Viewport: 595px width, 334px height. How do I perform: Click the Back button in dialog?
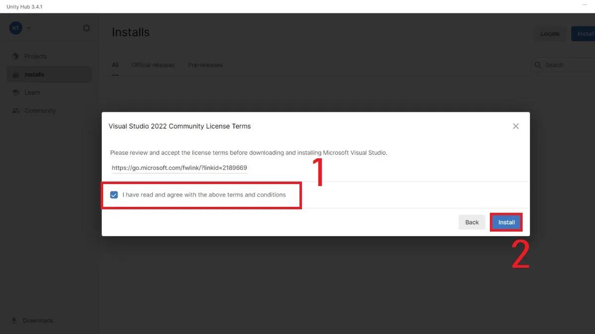point(472,222)
